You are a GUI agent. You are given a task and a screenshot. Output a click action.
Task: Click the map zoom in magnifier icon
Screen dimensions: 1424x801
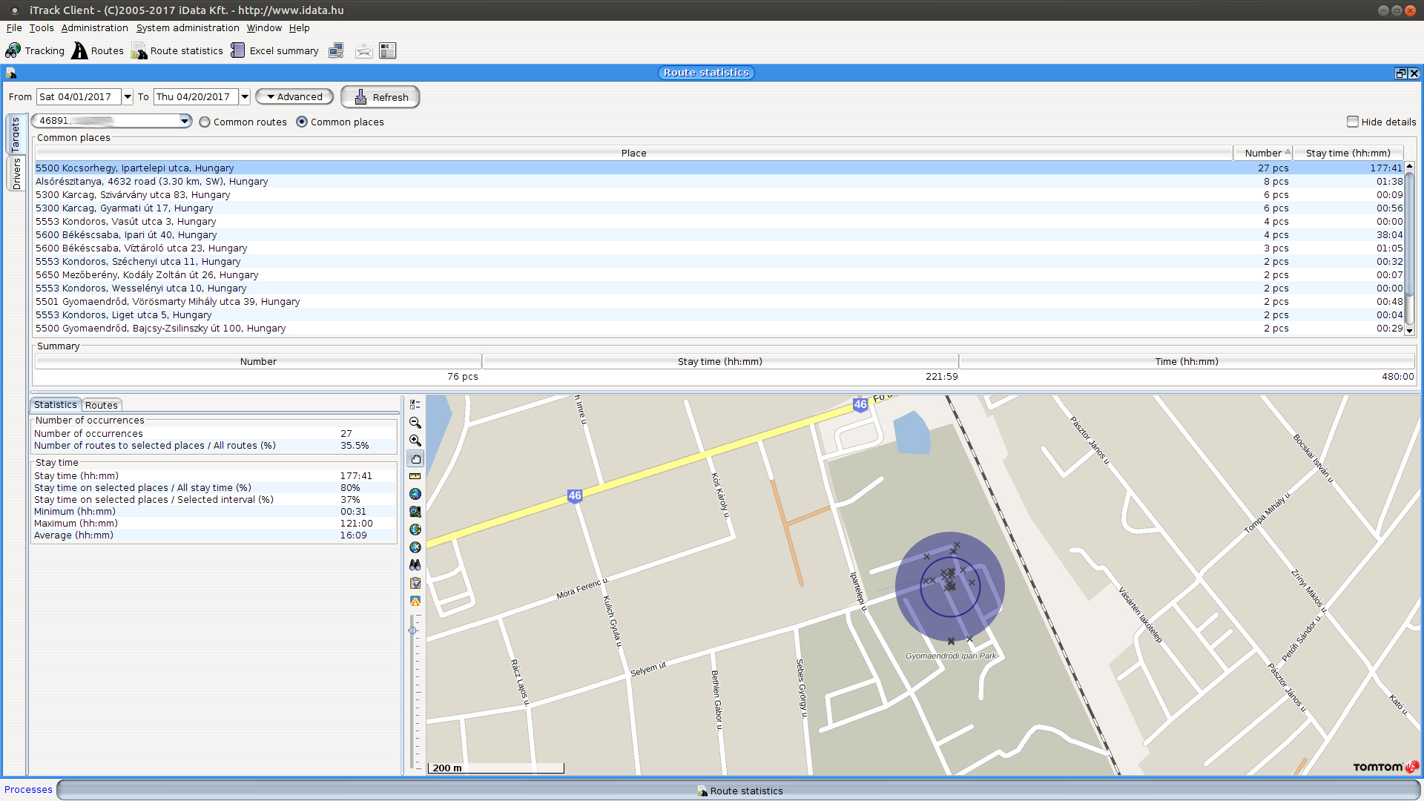415,441
